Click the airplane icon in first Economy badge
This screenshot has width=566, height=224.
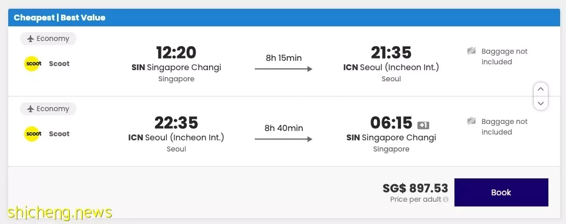point(31,39)
